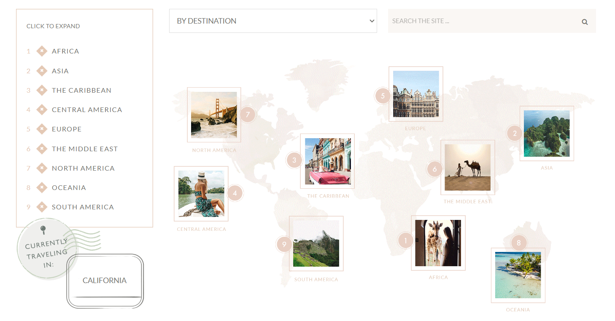Open the camel desert photo
This screenshot has width=615, height=321.
point(468,167)
